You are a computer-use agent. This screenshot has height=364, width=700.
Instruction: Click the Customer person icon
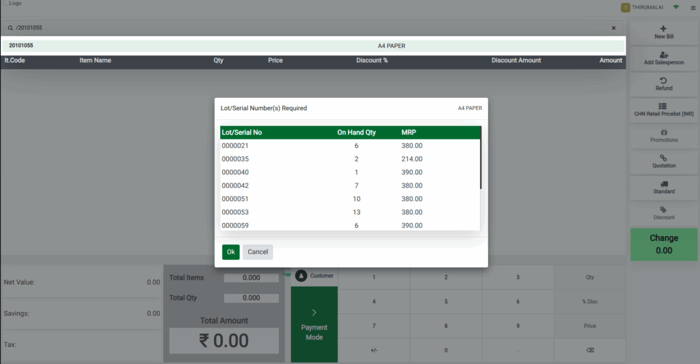[301, 276]
